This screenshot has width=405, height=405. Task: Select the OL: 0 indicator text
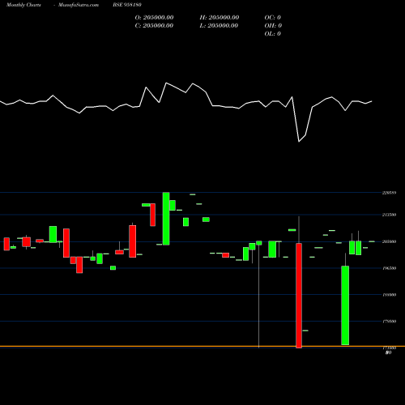273,33
